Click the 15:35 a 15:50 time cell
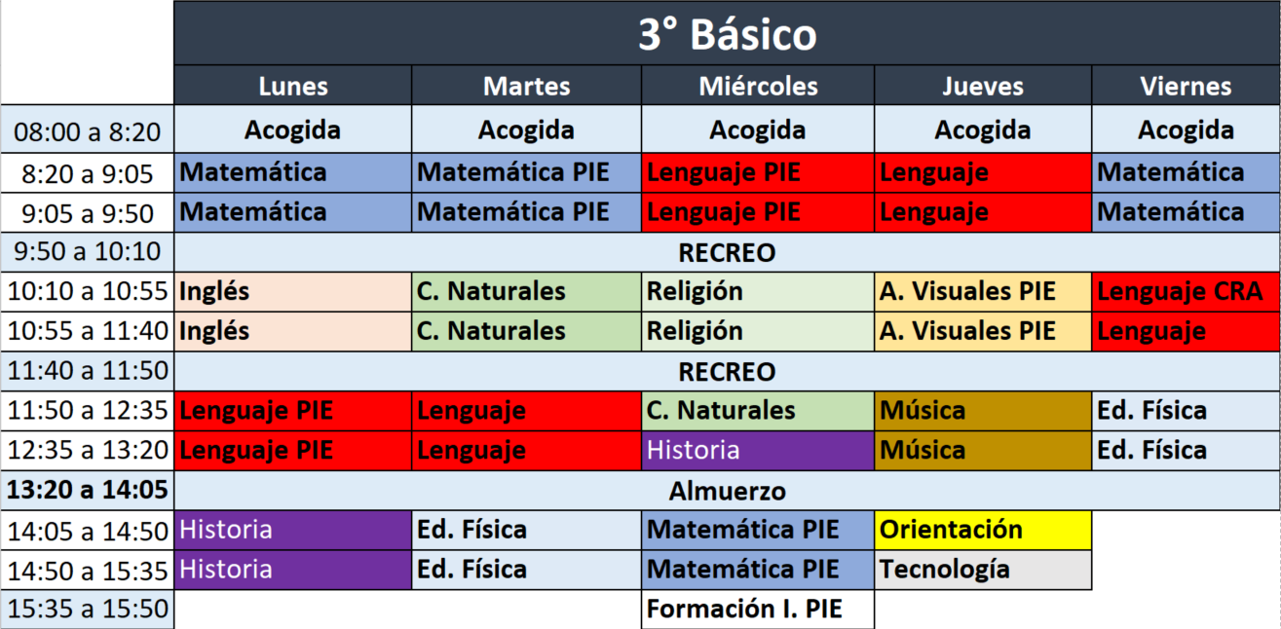Viewport: 1281px width, 629px height. point(88,610)
